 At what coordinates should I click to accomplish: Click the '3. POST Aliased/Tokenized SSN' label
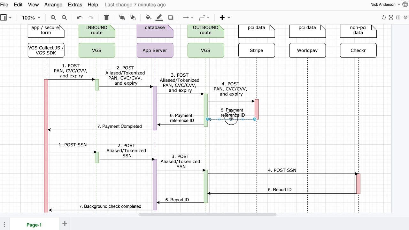point(181,162)
